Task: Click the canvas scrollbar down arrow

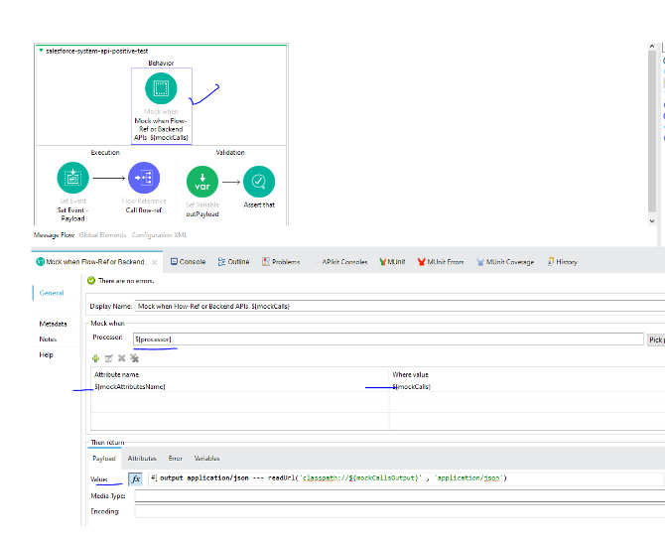Action: 652,221
